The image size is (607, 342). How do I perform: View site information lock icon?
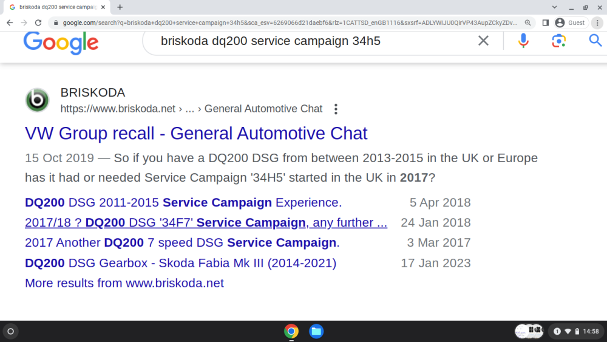[56, 23]
